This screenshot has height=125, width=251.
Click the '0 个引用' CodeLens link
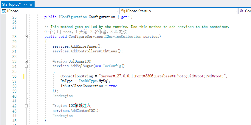click(52, 32)
